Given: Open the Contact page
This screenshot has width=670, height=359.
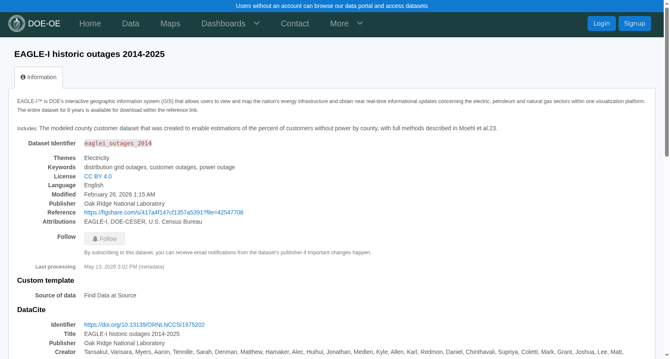Looking at the screenshot, I should [x=295, y=23].
